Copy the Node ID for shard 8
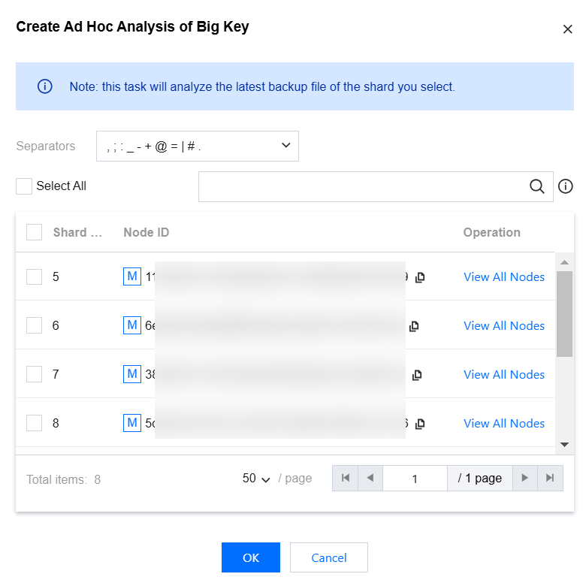The height and width of the screenshot is (583, 586). 421,424
